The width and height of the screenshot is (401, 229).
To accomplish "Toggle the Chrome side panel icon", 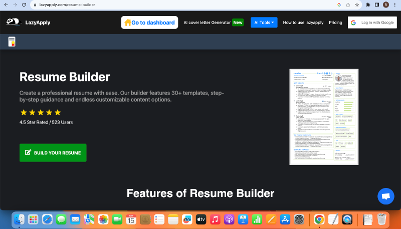I will pyautogui.click(x=377, y=4).
